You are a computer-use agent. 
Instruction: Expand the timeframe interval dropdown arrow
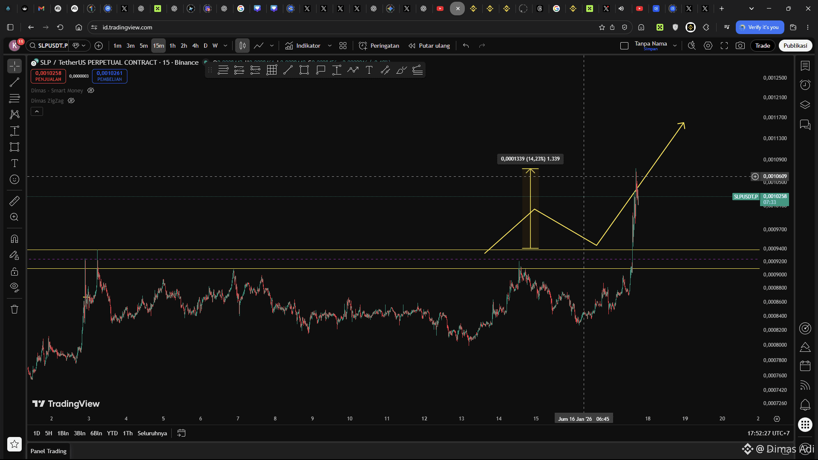225,46
